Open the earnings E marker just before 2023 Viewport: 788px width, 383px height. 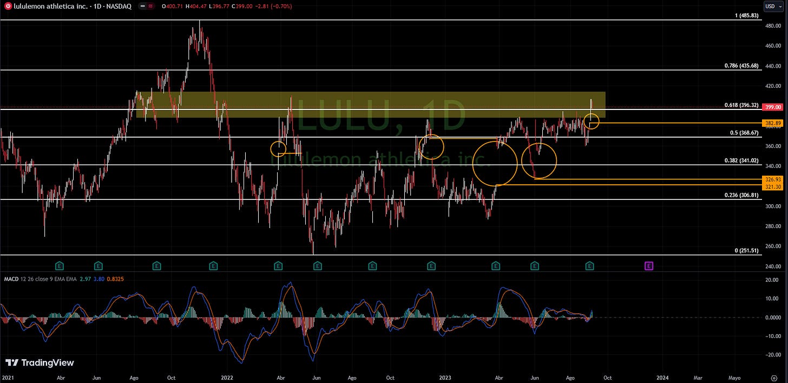[x=431, y=265]
